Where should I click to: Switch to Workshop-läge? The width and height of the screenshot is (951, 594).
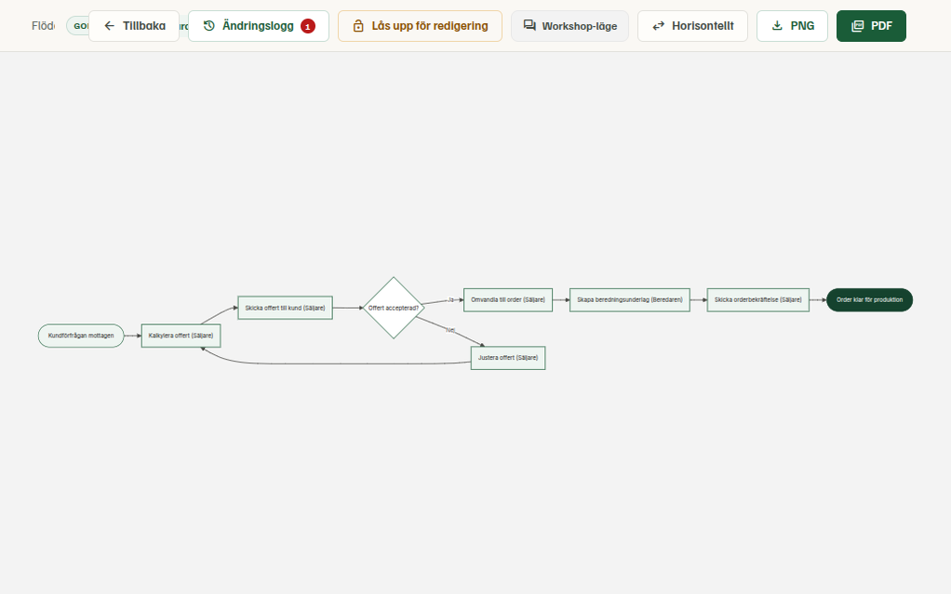(569, 26)
